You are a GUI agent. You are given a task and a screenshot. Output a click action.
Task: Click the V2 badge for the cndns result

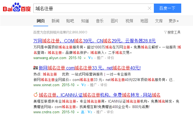(90, 112)
